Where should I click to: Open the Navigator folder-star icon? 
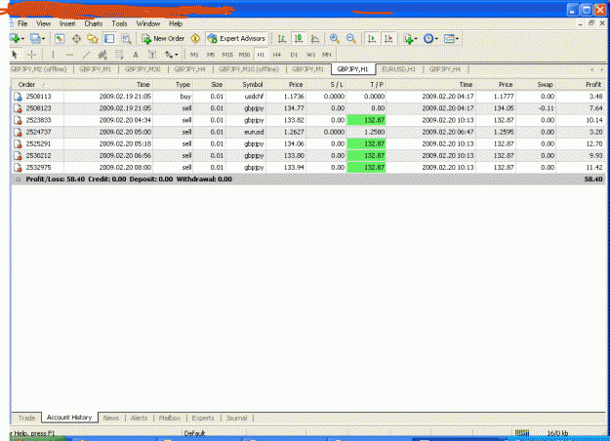[93, 38]
